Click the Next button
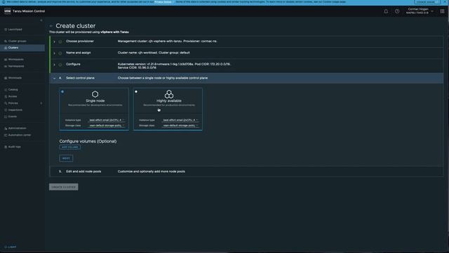This screenshot has height=253, width=449. click(66, 158)
